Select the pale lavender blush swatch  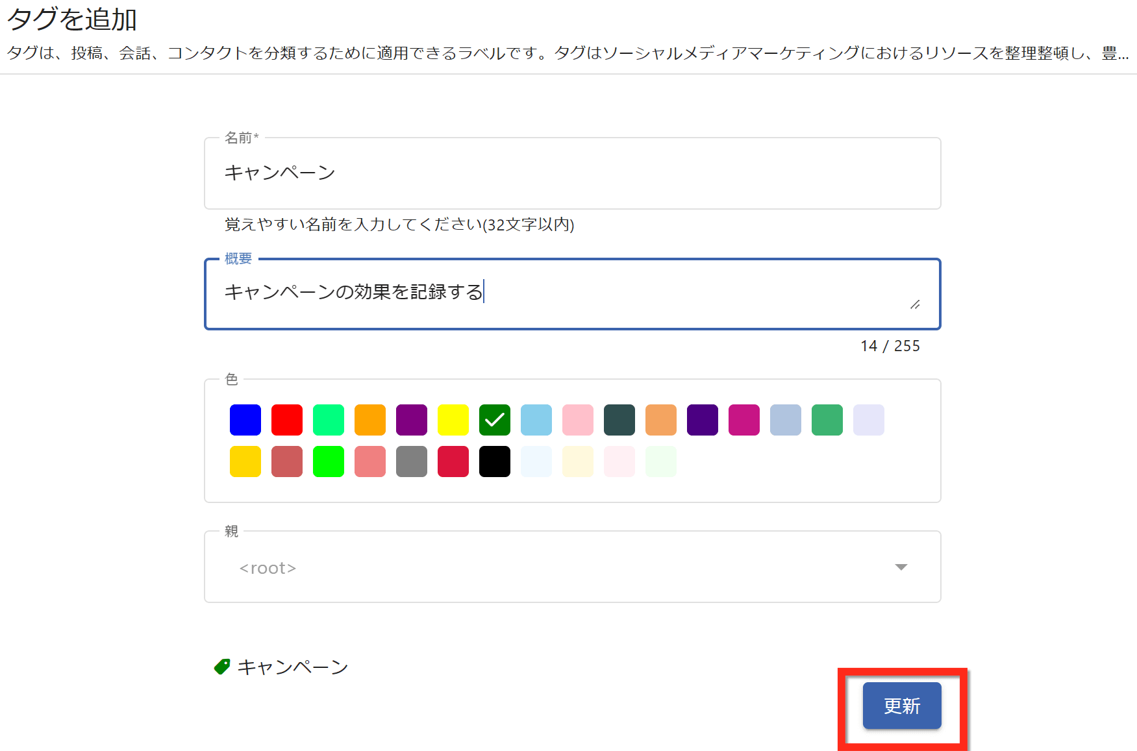click(619, 462)
